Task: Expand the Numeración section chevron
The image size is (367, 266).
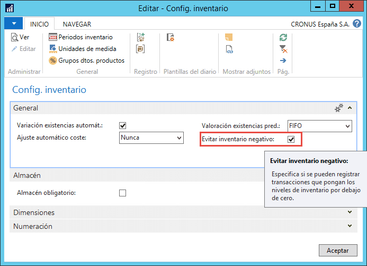Action: 350,226
